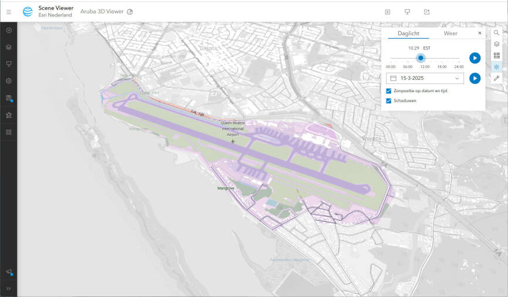Uncheck 'Zonpositie op datum en tijd'
Image resolution: width=508 pixels, height=297 pixels.
[389, 91]
